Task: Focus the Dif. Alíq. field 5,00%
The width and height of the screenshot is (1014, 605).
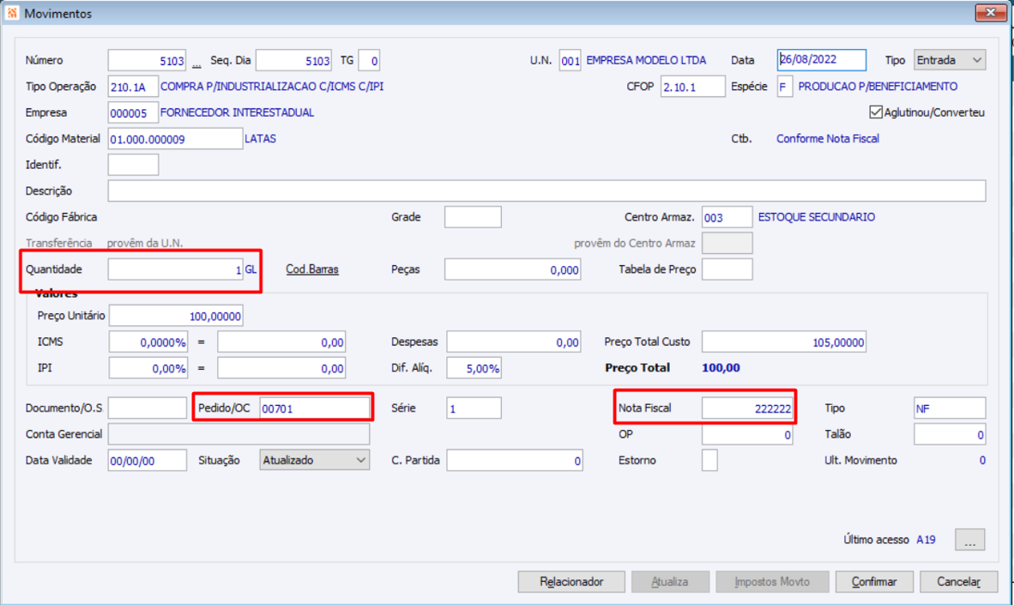Action: [x=474, y=368]
